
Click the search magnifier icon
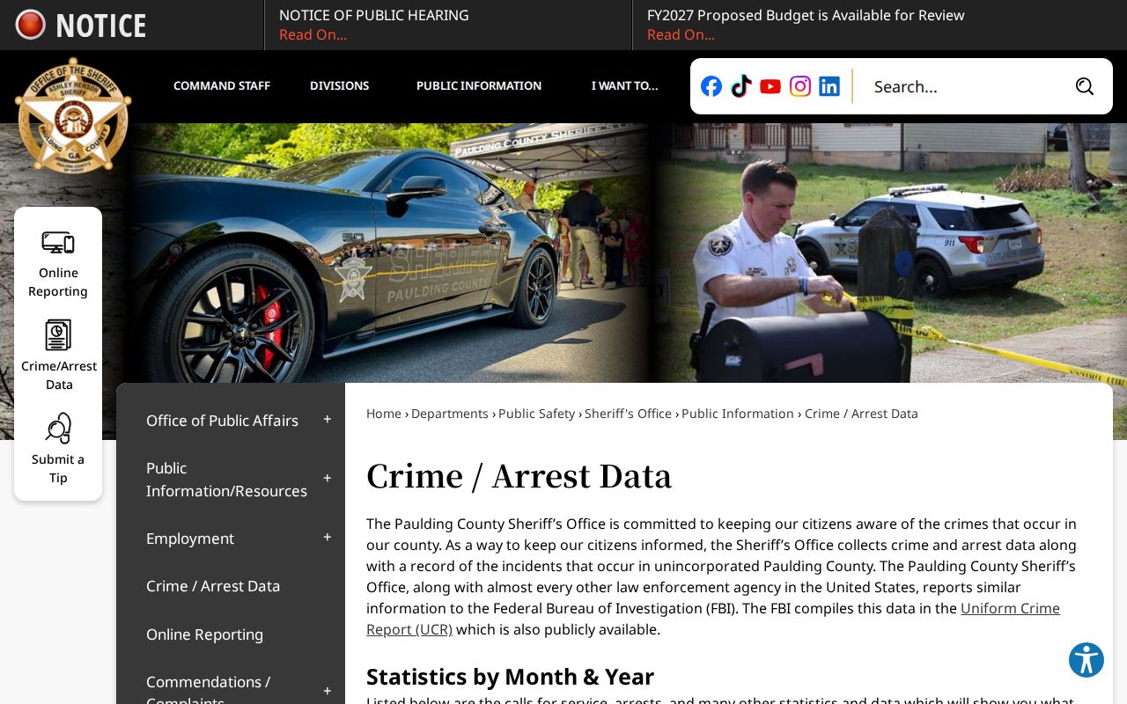tap(1085, 86)
